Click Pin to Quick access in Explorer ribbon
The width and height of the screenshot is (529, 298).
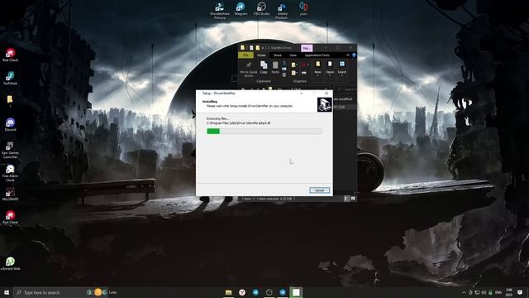248,69
